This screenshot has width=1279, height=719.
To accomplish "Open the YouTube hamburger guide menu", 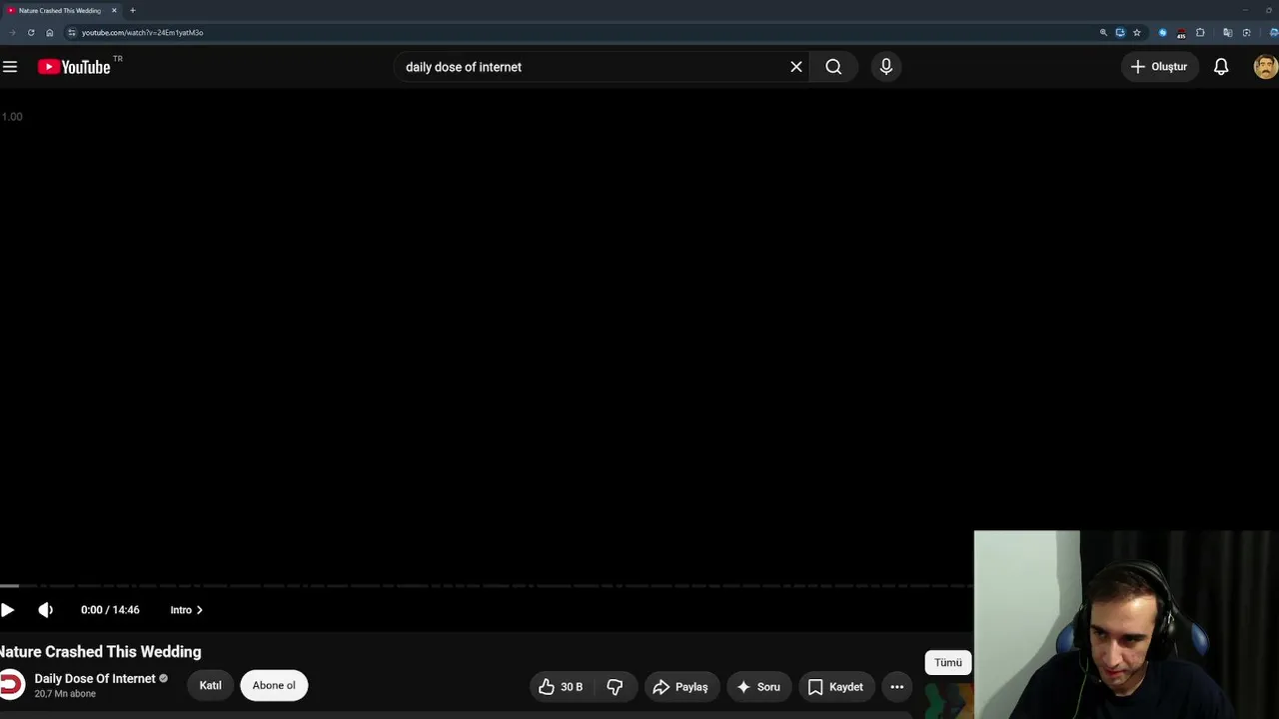I will click(10, 67).
